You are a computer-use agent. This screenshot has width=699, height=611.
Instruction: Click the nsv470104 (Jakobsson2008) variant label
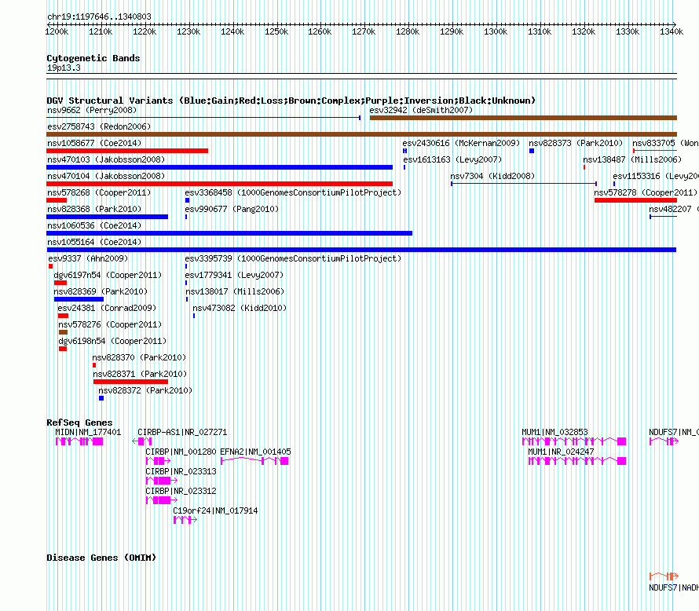click(106, 176)
